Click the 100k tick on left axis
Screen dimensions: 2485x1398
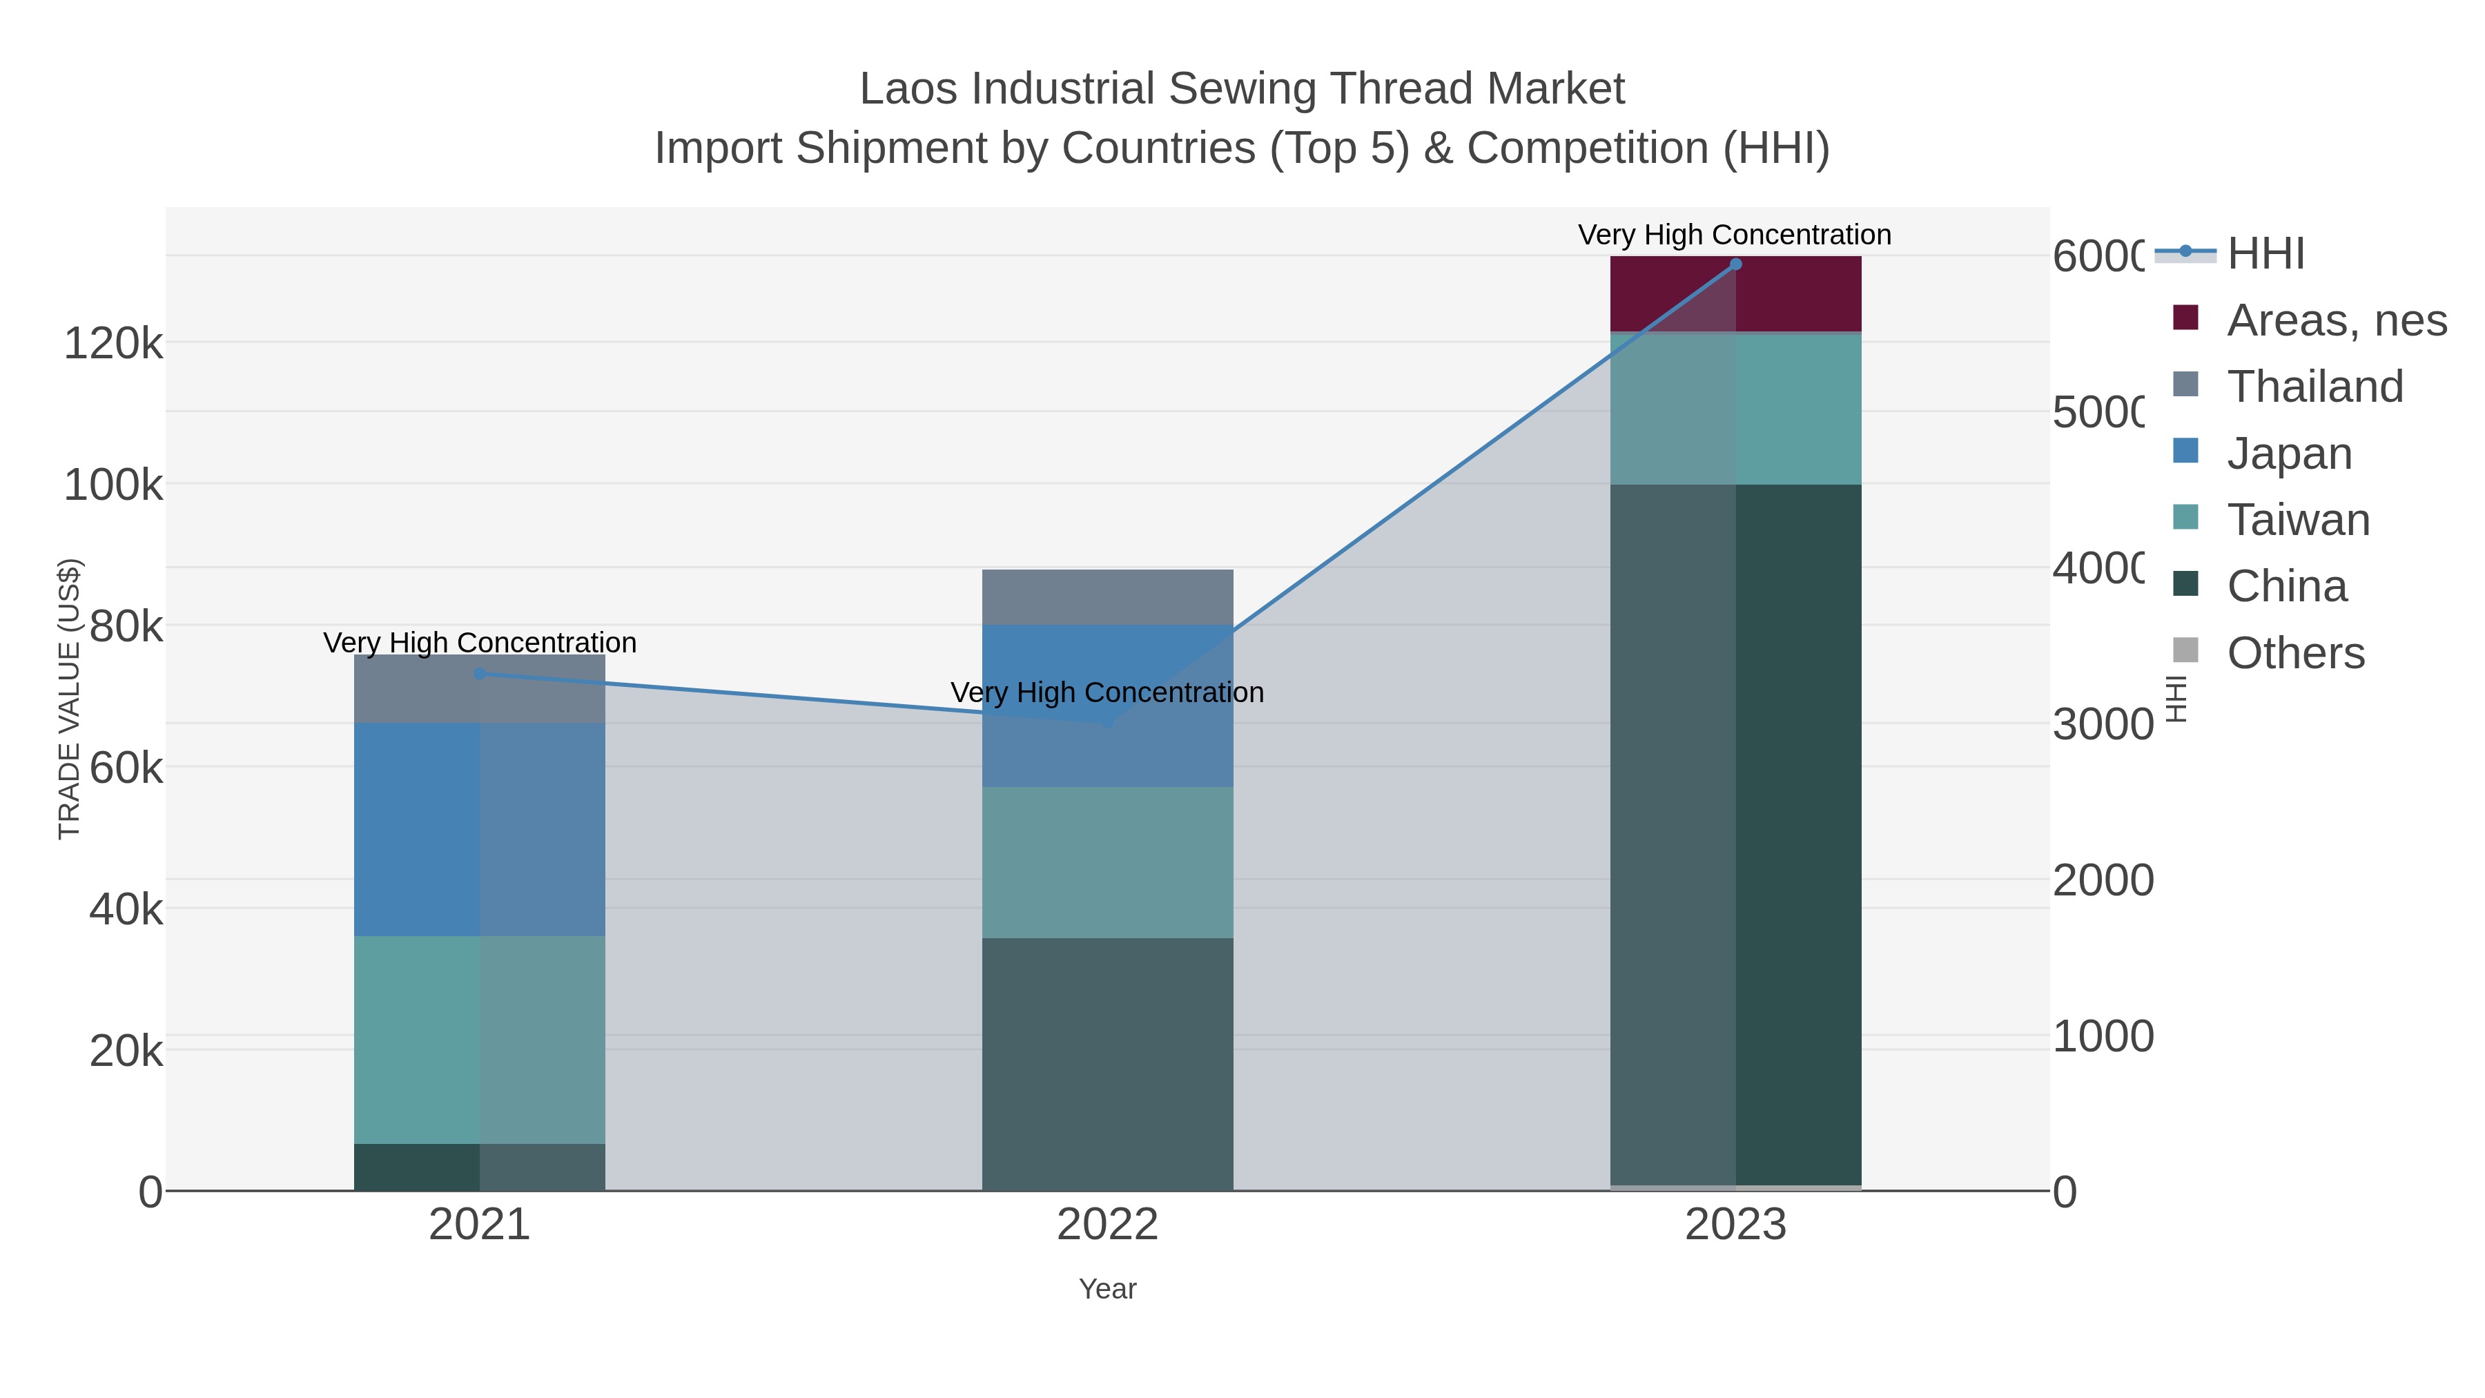click(x=114, y=485)
